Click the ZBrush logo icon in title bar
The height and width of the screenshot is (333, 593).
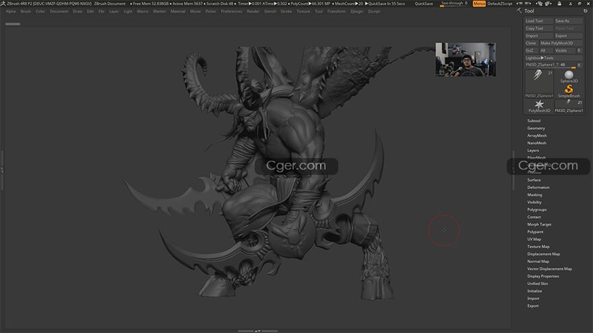3,3
